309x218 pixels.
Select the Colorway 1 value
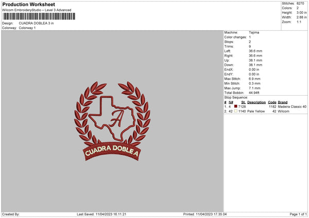(x=27, y=28)
